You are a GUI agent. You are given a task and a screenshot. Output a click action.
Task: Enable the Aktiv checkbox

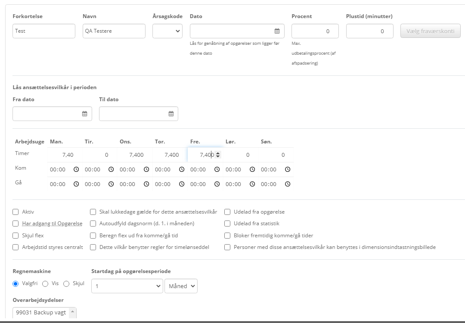[x=16, y=212]
